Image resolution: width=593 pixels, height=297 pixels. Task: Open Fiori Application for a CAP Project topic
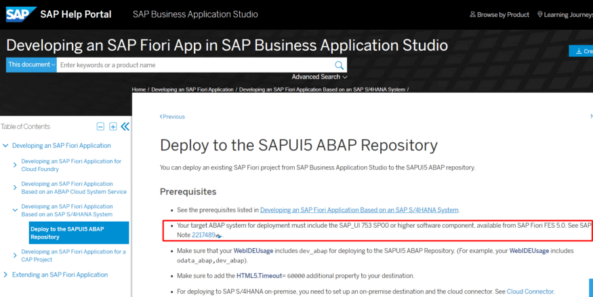pyautogui.click(x=73, y=256)
